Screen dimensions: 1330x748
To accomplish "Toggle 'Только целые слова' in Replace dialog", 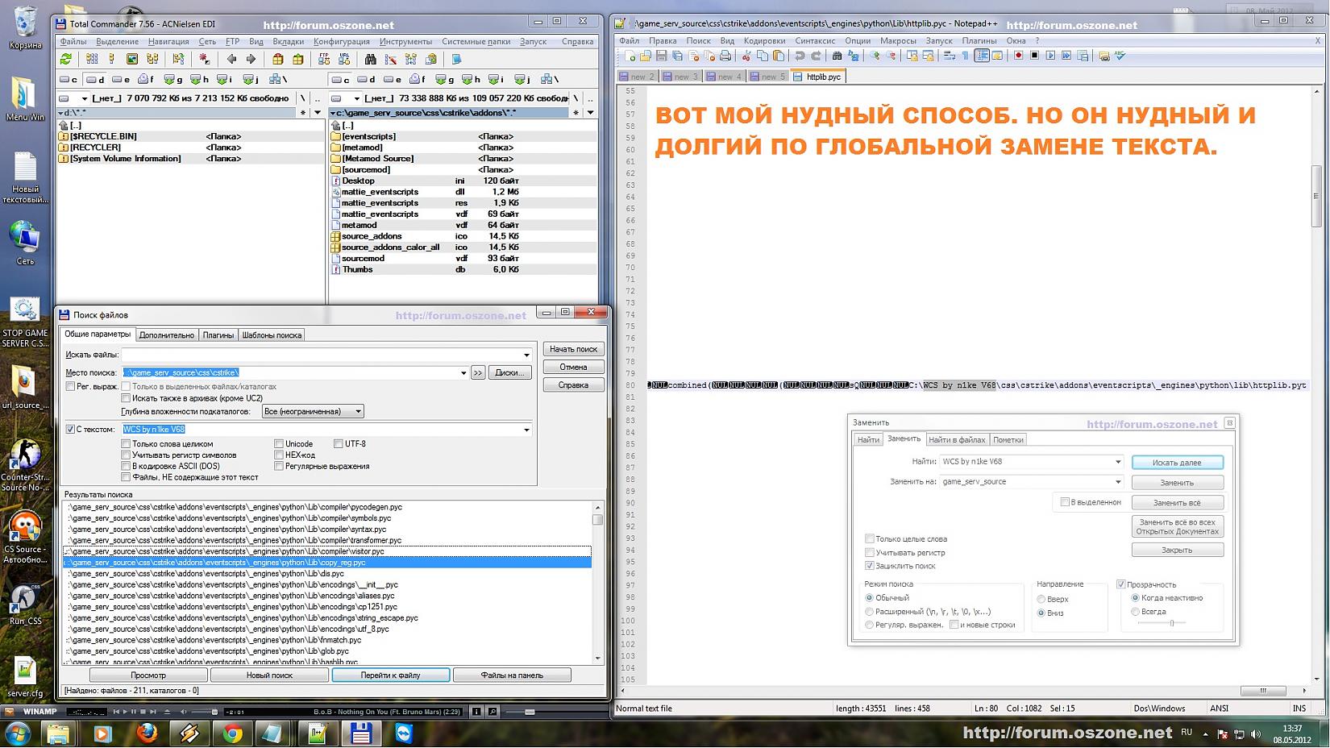I will coord(870,539).
